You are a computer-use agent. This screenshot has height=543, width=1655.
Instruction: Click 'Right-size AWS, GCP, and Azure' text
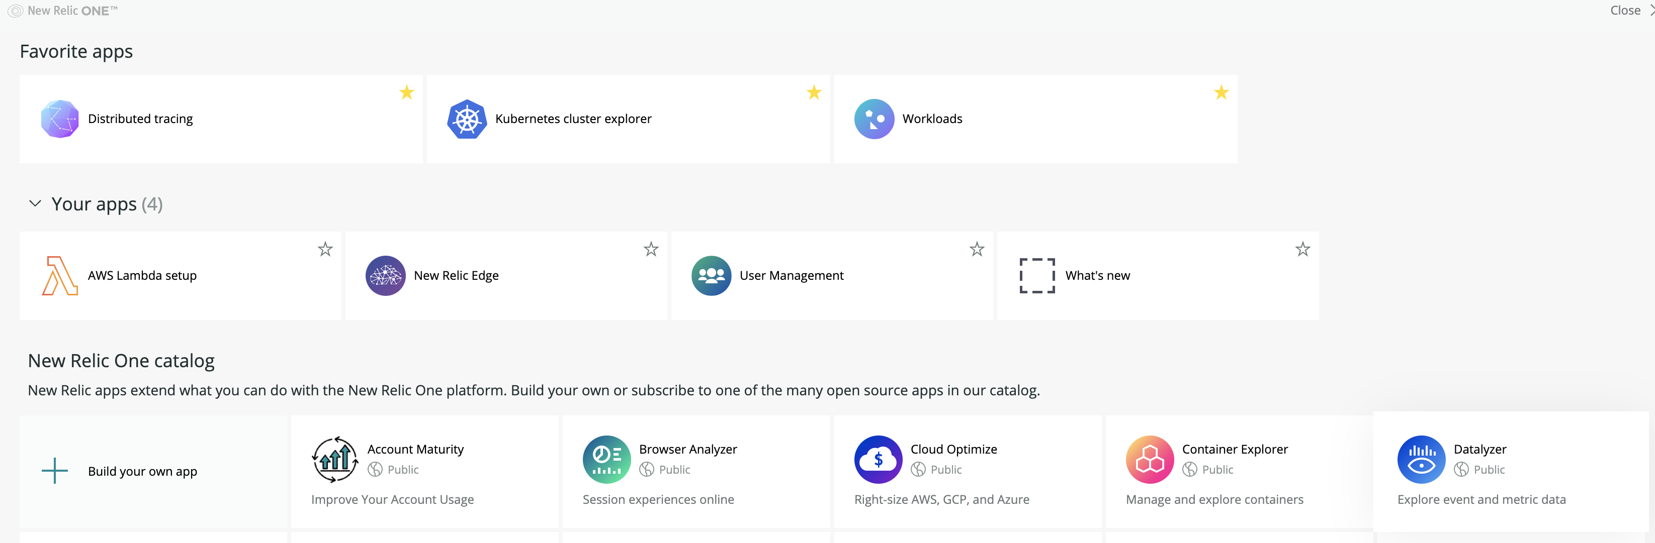click(941, 499)
